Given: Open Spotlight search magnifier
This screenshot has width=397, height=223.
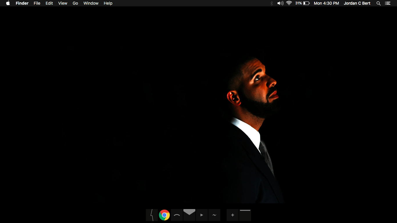Looking at the screenshot, I should click(x=378, y=3).
